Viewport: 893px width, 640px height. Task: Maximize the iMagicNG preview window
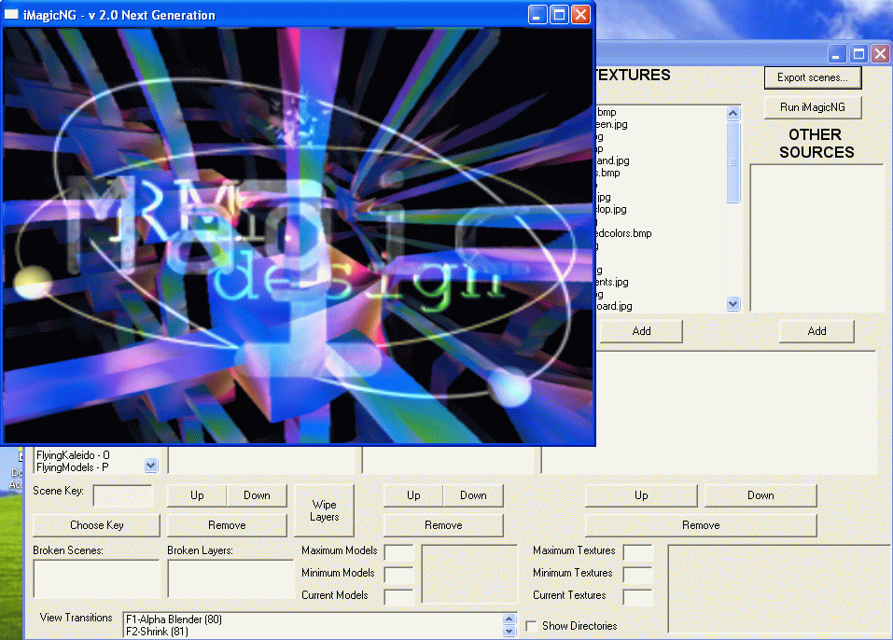559,14
